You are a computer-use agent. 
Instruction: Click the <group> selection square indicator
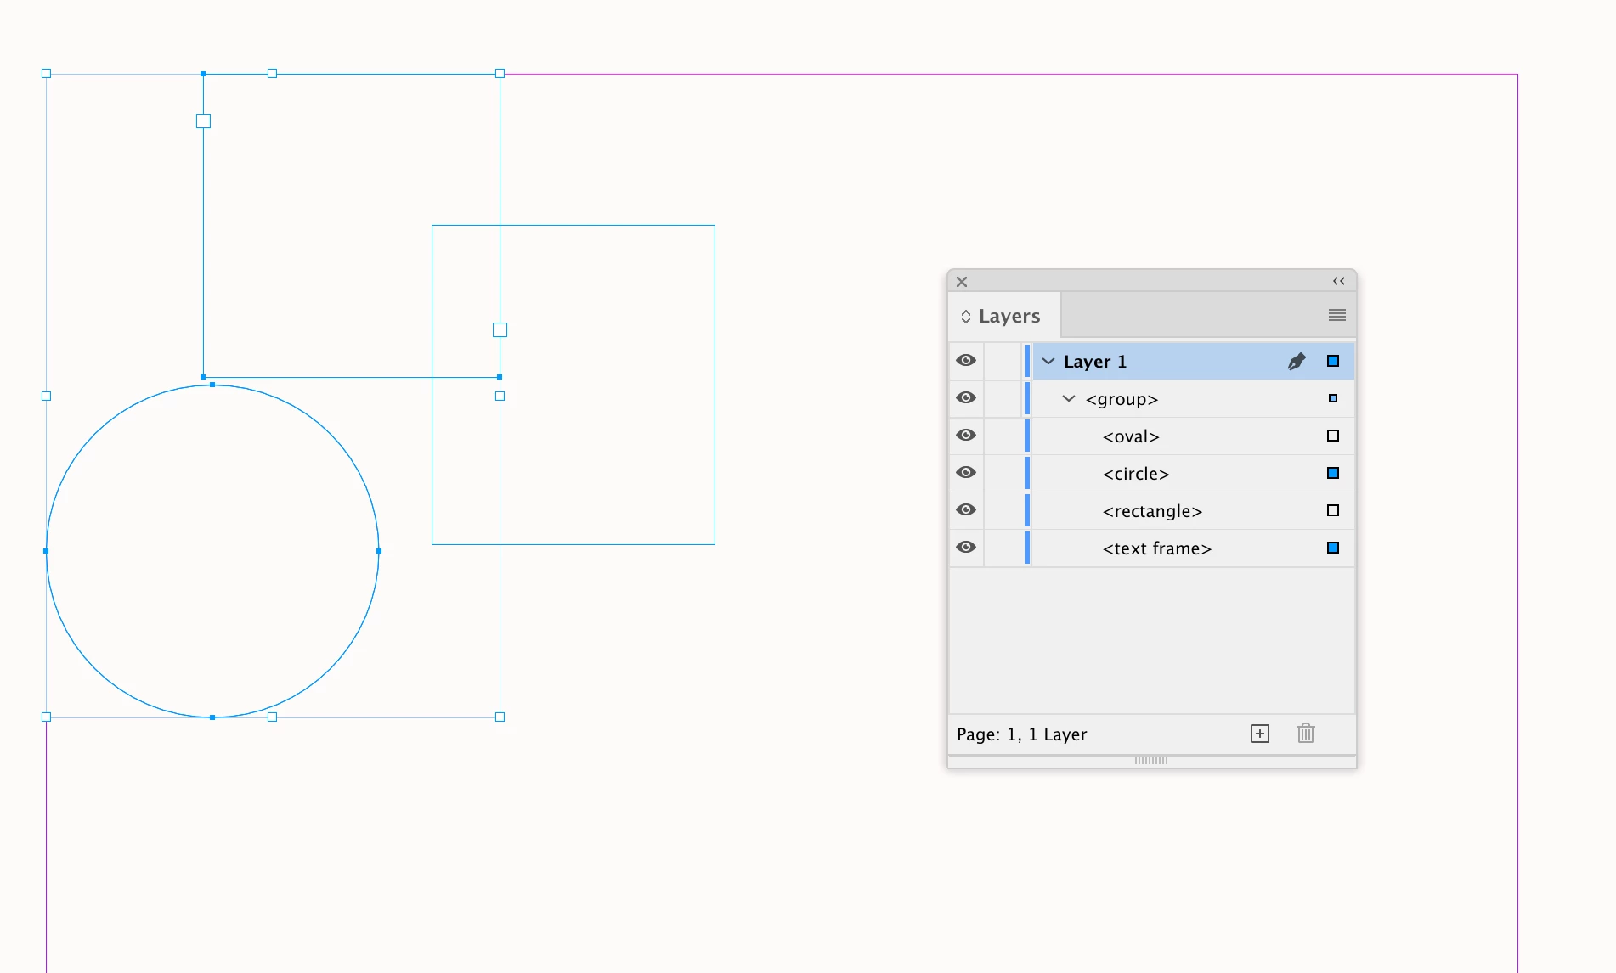(1333, 398)
